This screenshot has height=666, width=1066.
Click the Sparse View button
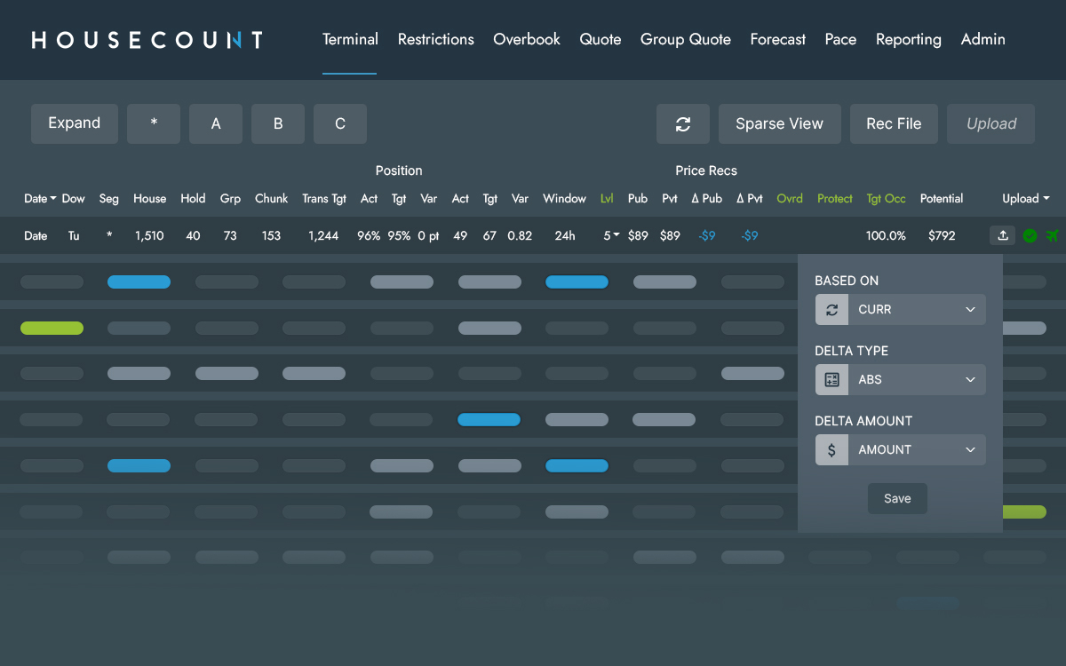(779, 124)
